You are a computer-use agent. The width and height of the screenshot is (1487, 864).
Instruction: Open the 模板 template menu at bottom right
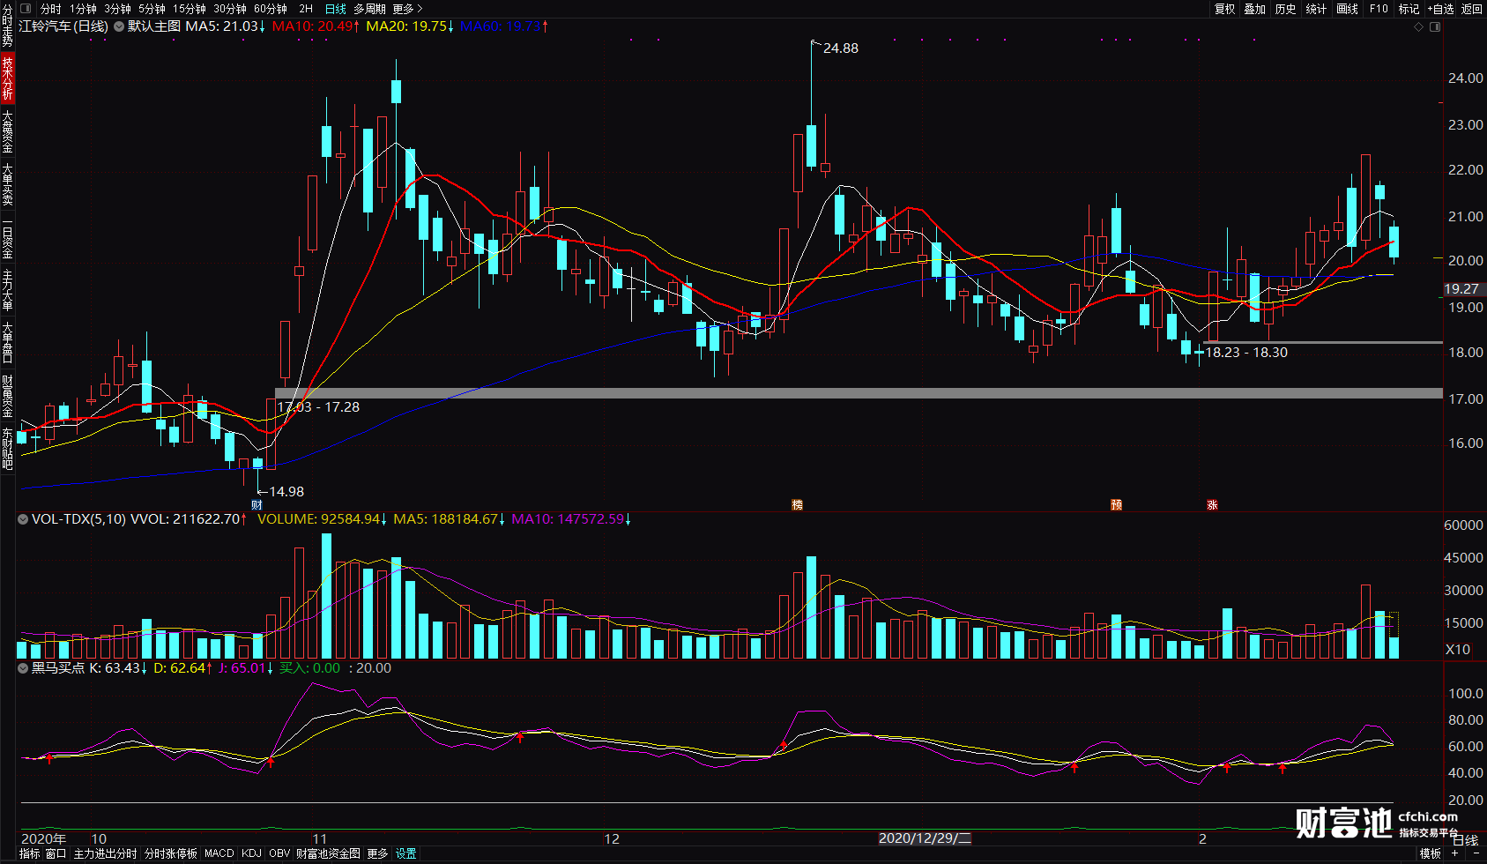coord(1431,853)
